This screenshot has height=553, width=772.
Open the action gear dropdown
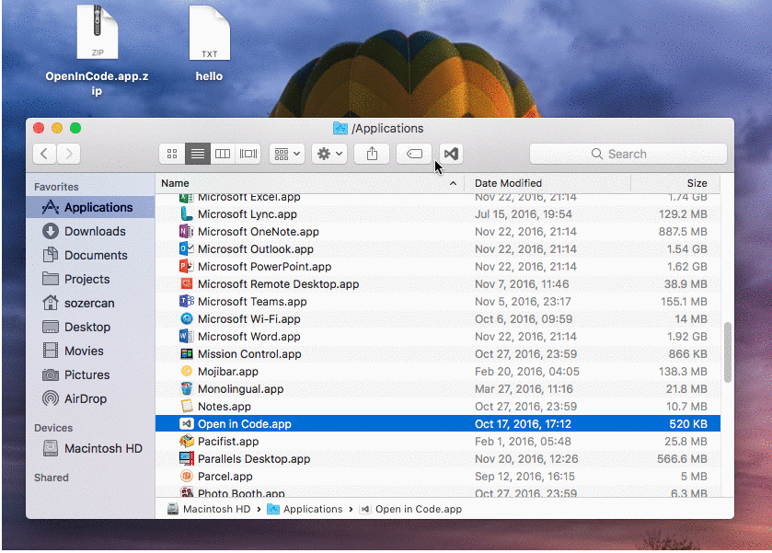(328, 154)
